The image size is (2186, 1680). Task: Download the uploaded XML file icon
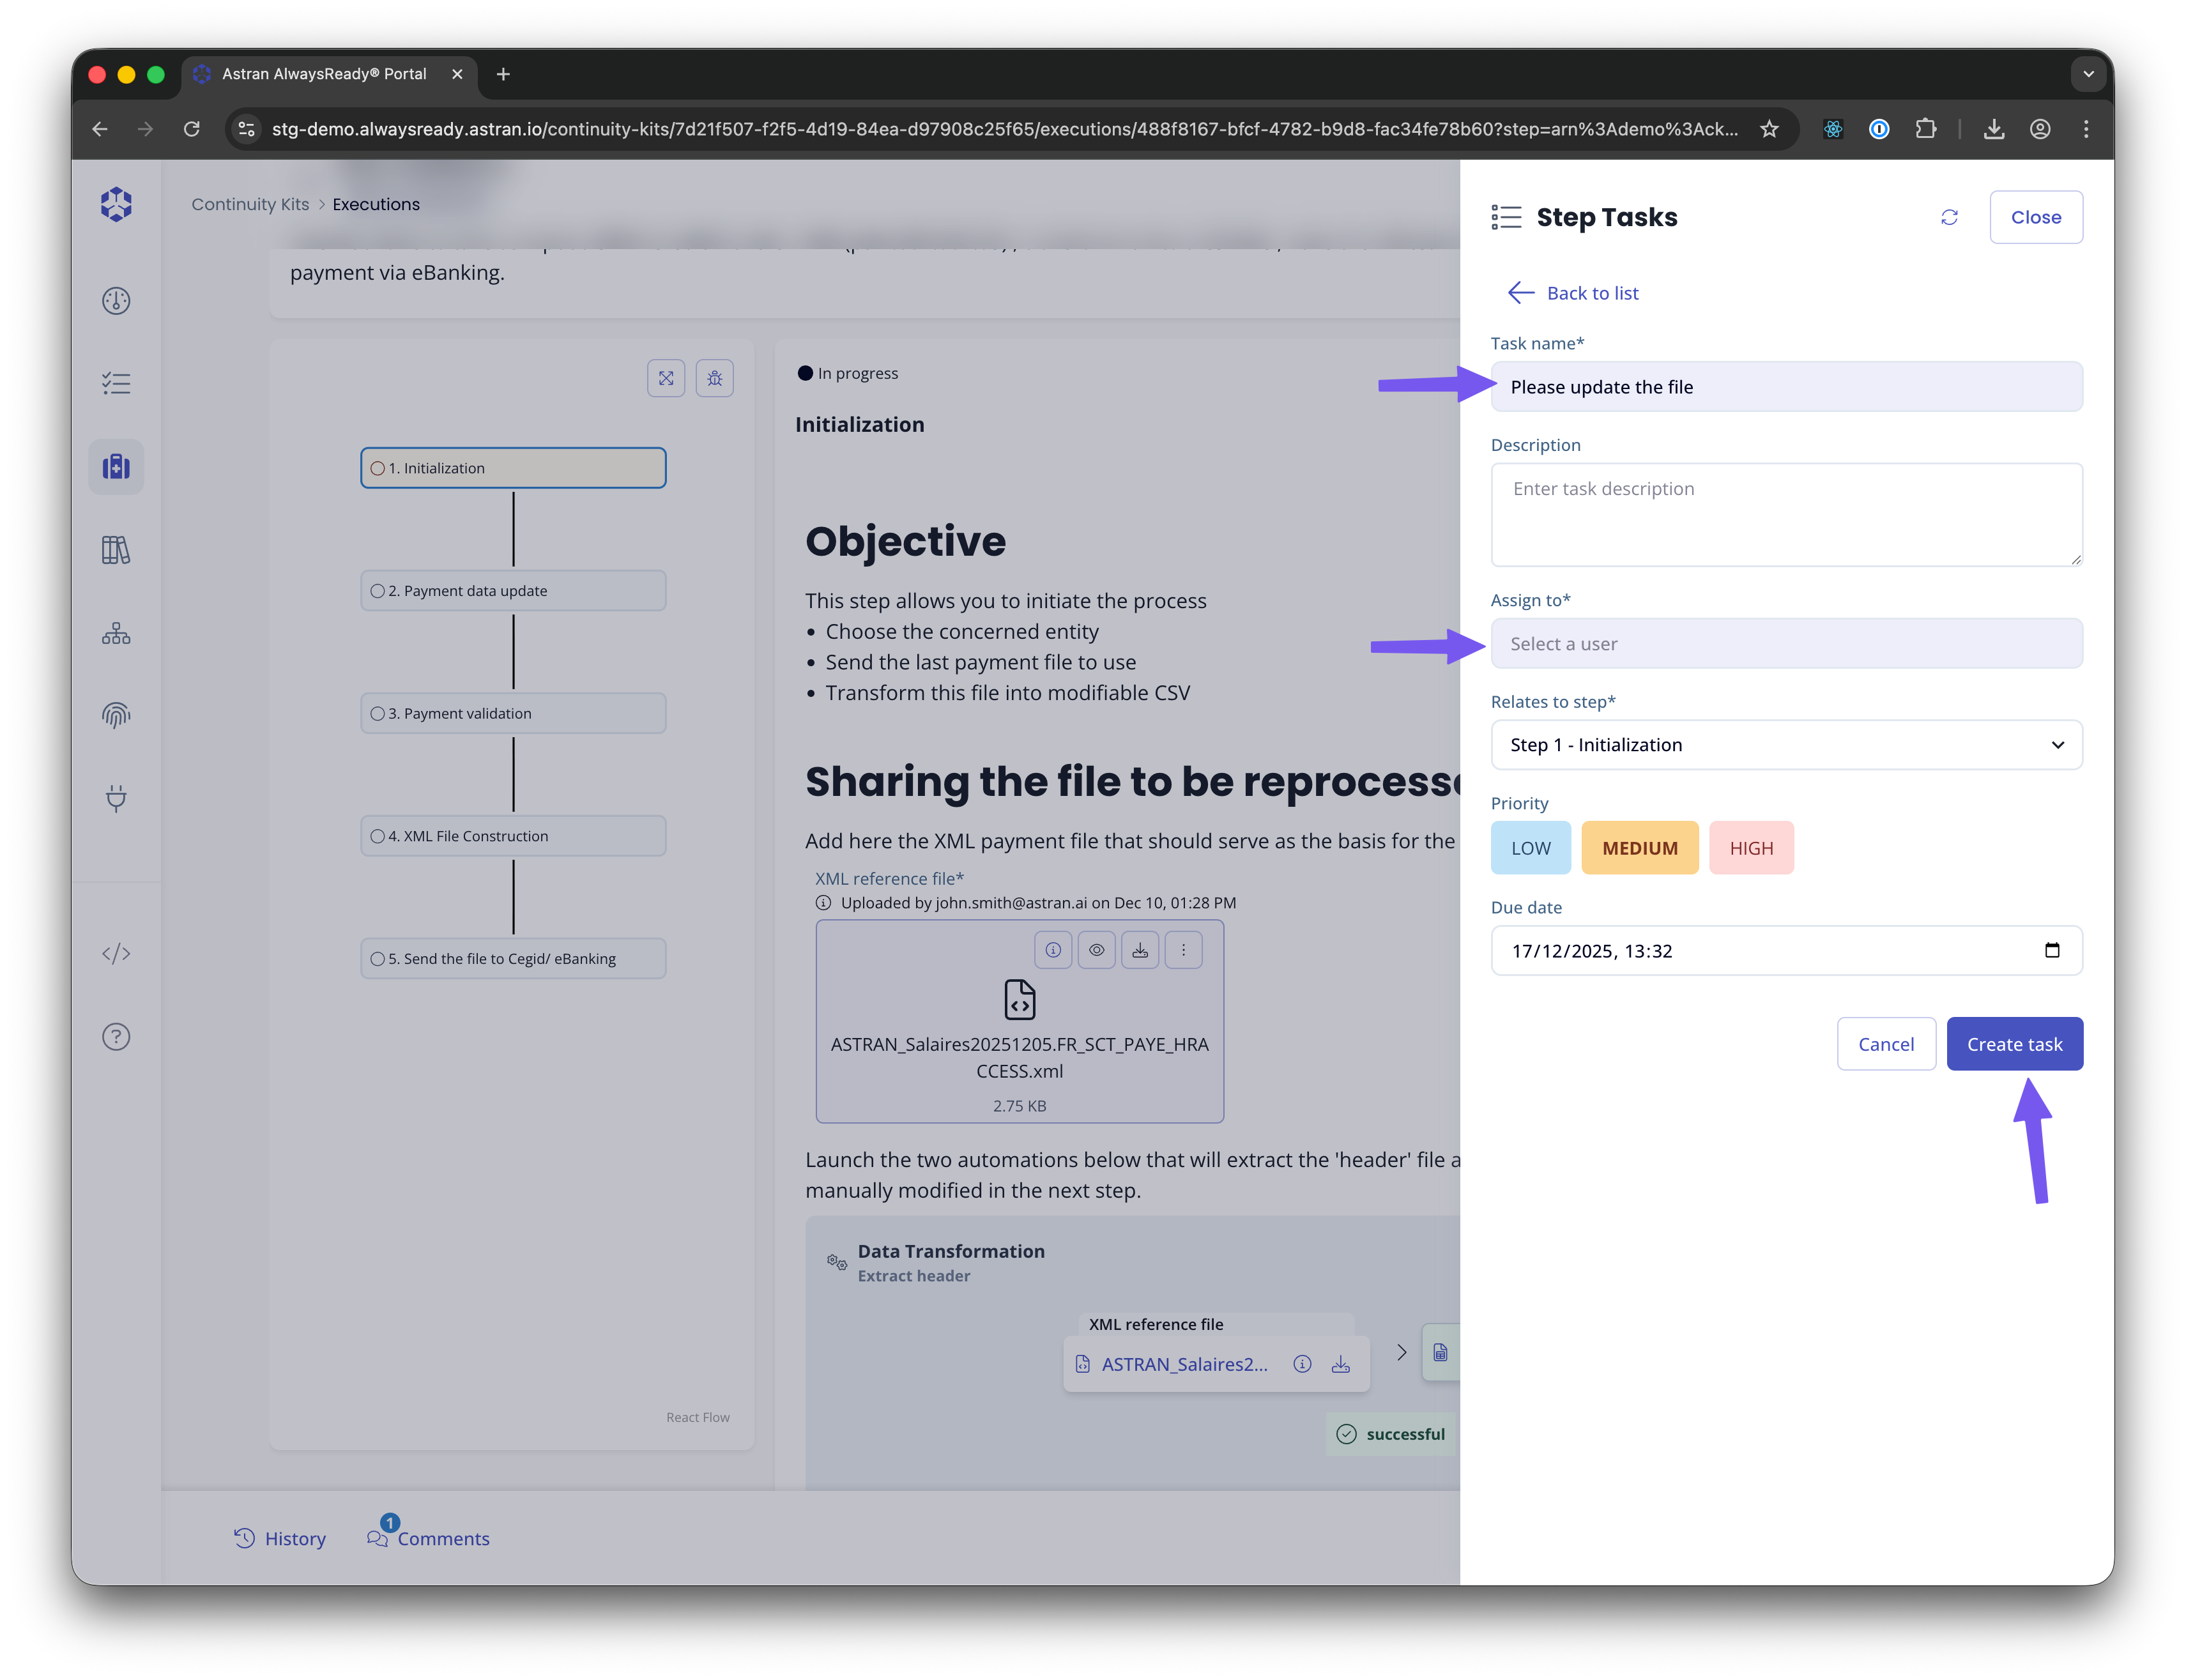1140,950
